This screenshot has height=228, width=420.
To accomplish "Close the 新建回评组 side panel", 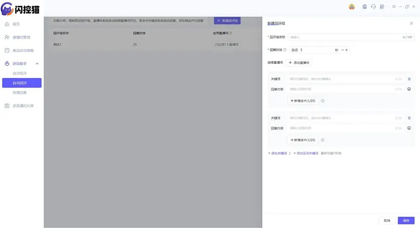I will point(412,23).
